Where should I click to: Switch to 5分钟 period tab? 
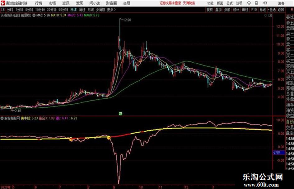29,10
